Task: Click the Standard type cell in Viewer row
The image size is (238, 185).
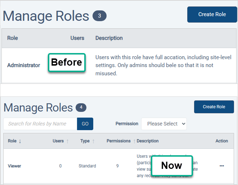Action: coord(87,166)
